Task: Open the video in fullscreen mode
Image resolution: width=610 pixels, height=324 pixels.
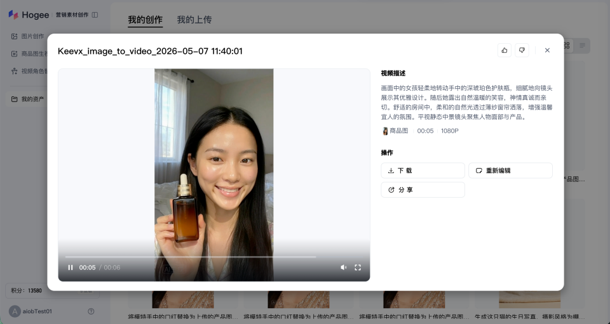Action: point(358,268)
